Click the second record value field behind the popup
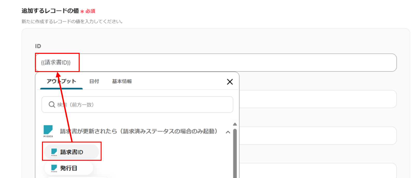The height and width of the screenshot is (178, 415). pyautogui.click(x=318, y=99)
